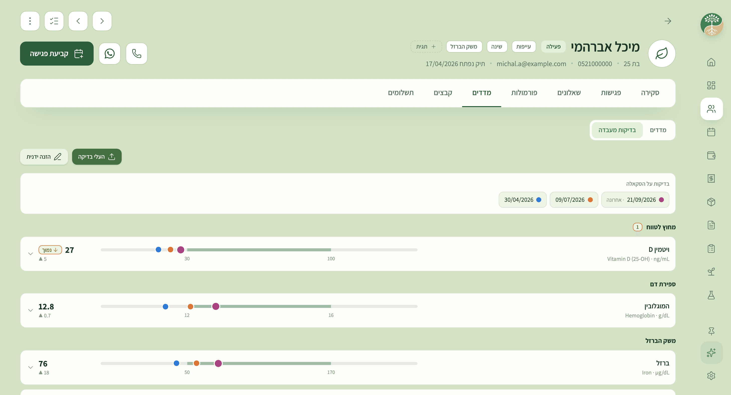
Task: Open the תשלומים tab
Action: click(401, 93)
